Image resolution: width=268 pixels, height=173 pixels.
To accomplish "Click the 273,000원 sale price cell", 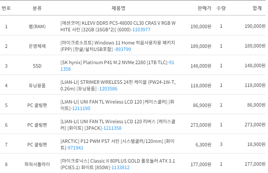I will point(199,125).
